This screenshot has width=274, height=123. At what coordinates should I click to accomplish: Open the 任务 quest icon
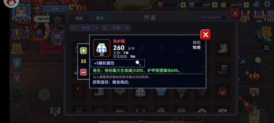click(x=17, y=34)
